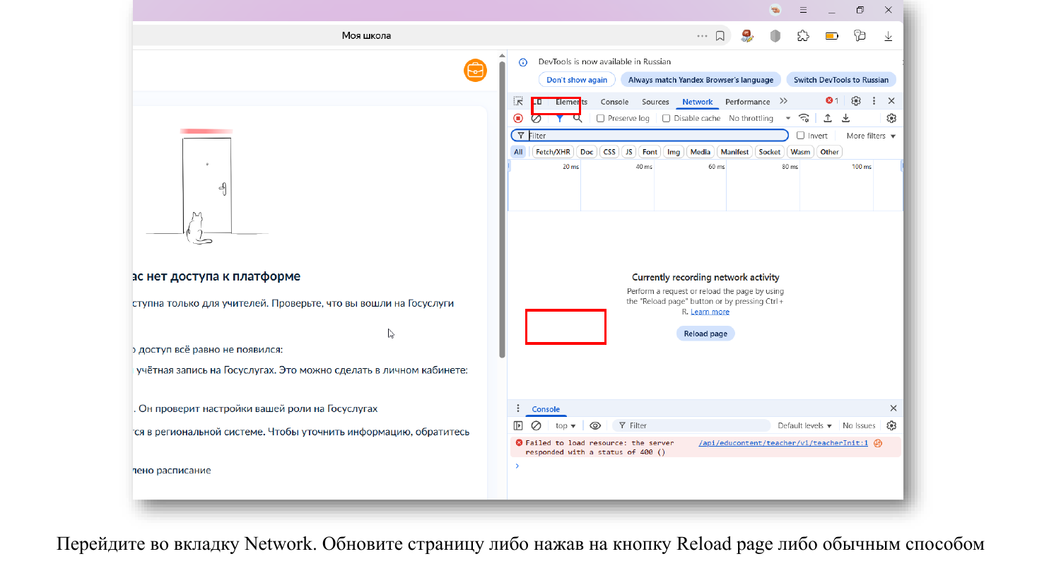
Task: Open console settings gear
Action: tap(891, 425)
